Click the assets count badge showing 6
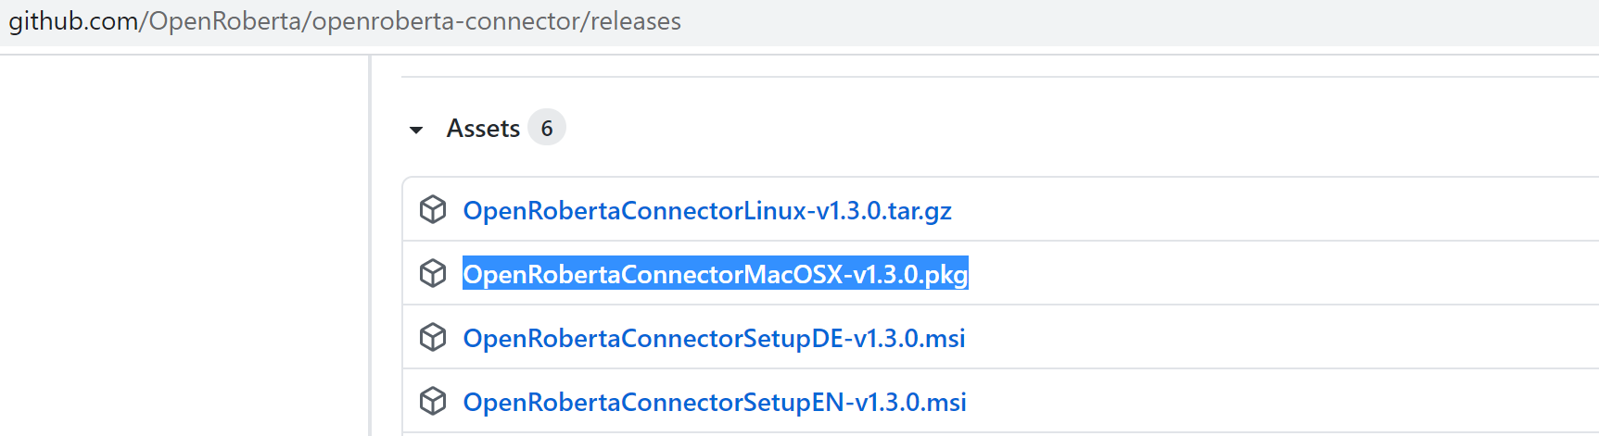Viewport: 1599px width, 436px height. (547, 128)
